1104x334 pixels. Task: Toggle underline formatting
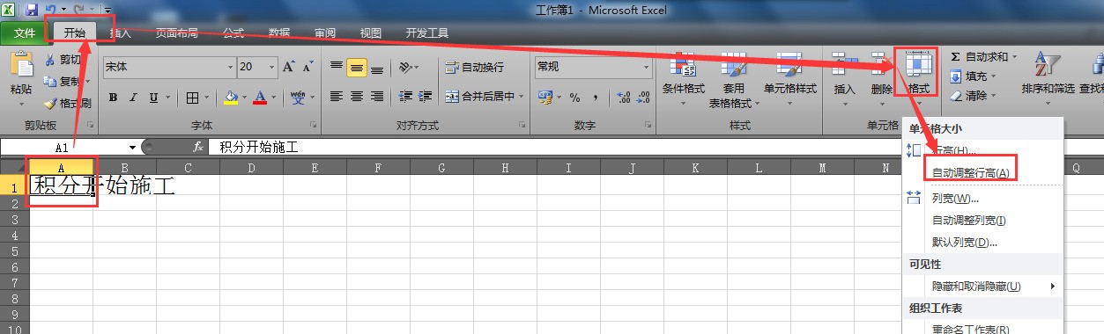click(x=154, y=98)
